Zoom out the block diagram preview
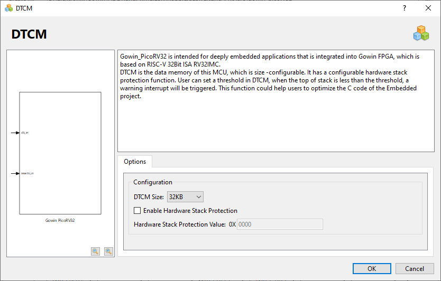 pyautogui.click(x=108, y=251)
